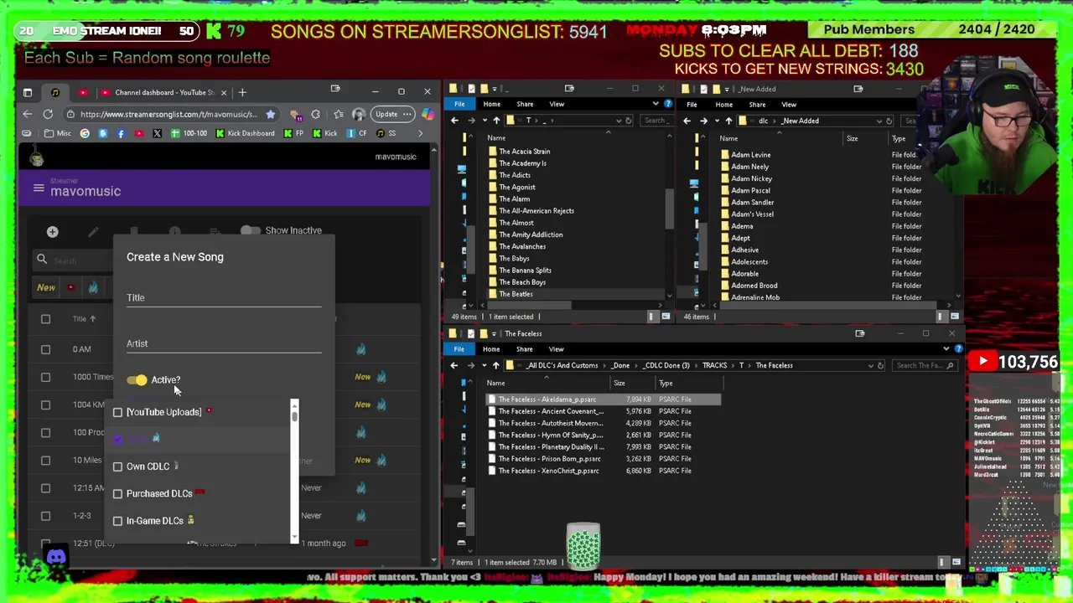
Task: Open the browser profile avatar
Action: point(359,114)
